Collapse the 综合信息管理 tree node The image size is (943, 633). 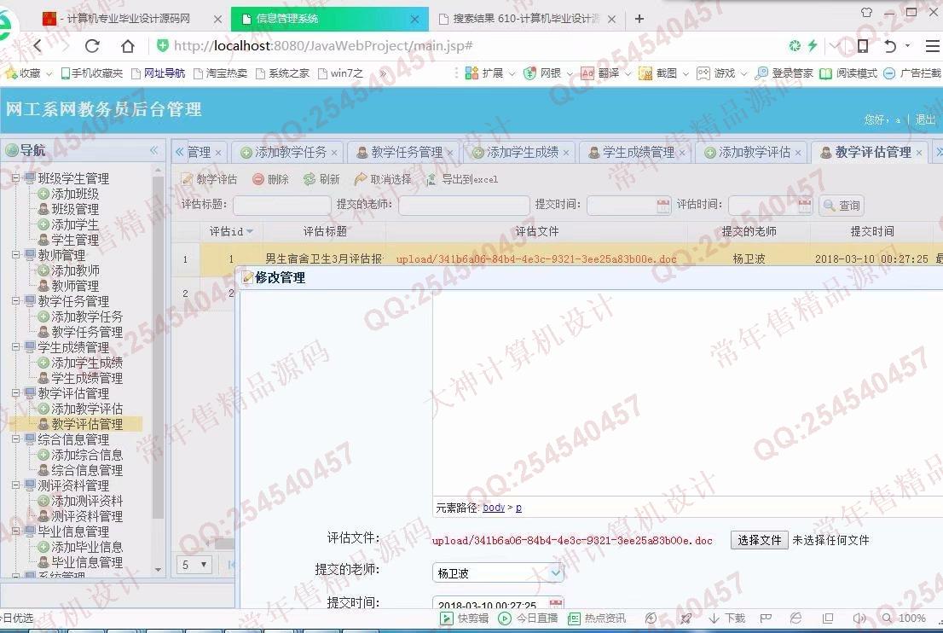tap(16, 439)
